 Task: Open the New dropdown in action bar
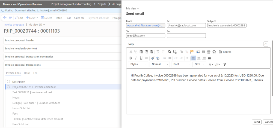coord(32,18)
